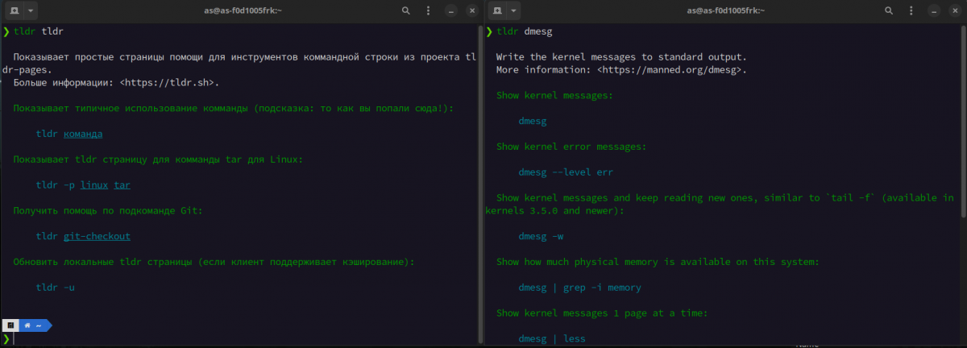Image resolution: width=967 pixels, height=348 pixels.
Task: Click 'dmesg --level err' example command
Action: pyautogui.click(x=567, y=172)
